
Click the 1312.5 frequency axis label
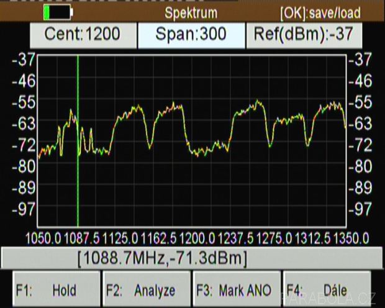point(313,238)
